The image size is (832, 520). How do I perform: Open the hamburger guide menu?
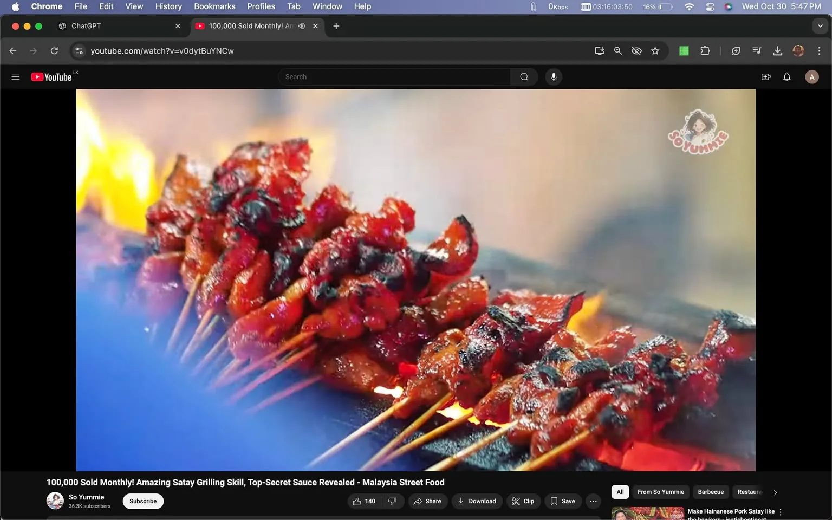point(15,76)
